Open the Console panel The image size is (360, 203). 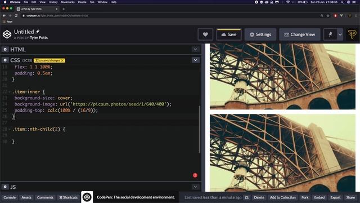pos(10,197)
